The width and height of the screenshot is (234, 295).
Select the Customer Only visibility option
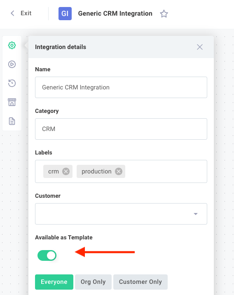pyautogui.click(x=140, y=282)
